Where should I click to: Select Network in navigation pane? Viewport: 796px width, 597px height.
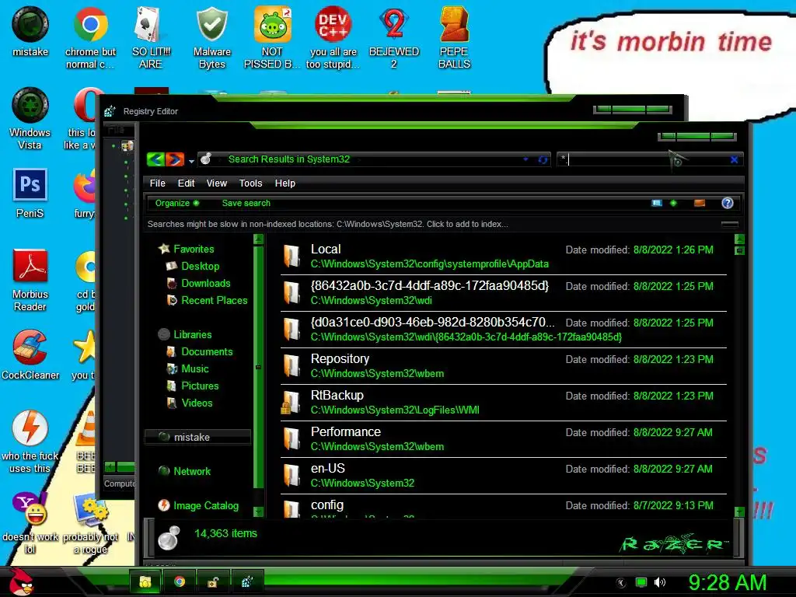click(x=185, y=471)
